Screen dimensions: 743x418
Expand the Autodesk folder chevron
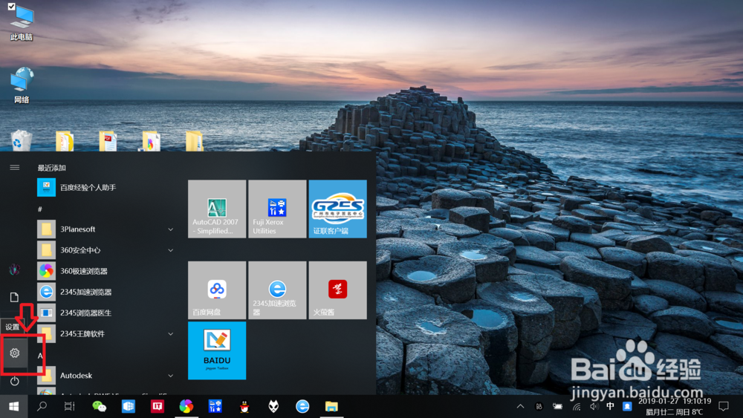[x=170, y=376]
